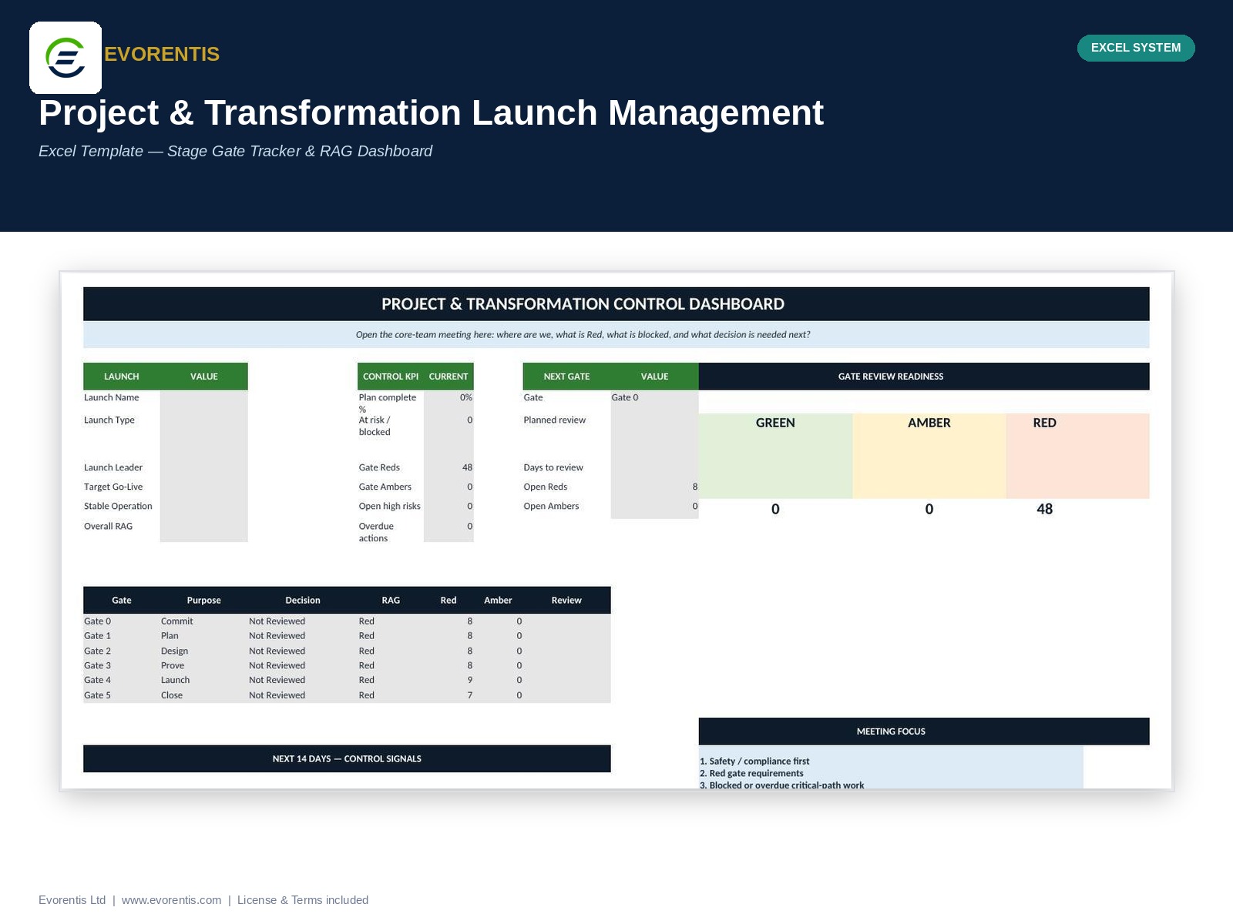The width and height of the screenshot is (1233, 924).
Task: Click the dashboard title banner
Action: pos(616,304)
